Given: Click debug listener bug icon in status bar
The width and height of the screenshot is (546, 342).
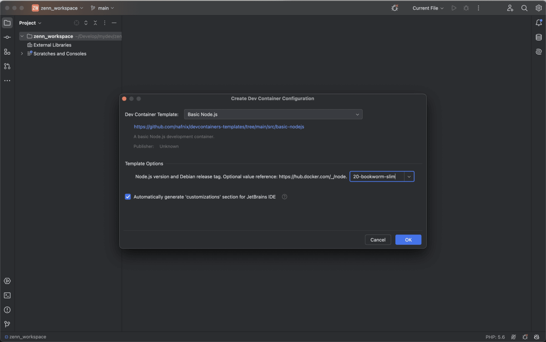Looking at the screenshot, I should [x=525, y=337].
